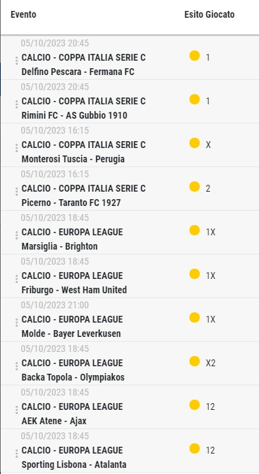This screenshot has width=259, height=474.
Task: Expand dots menu for Sporting Lisbona - Atalanta
Action: pos(16,453)
